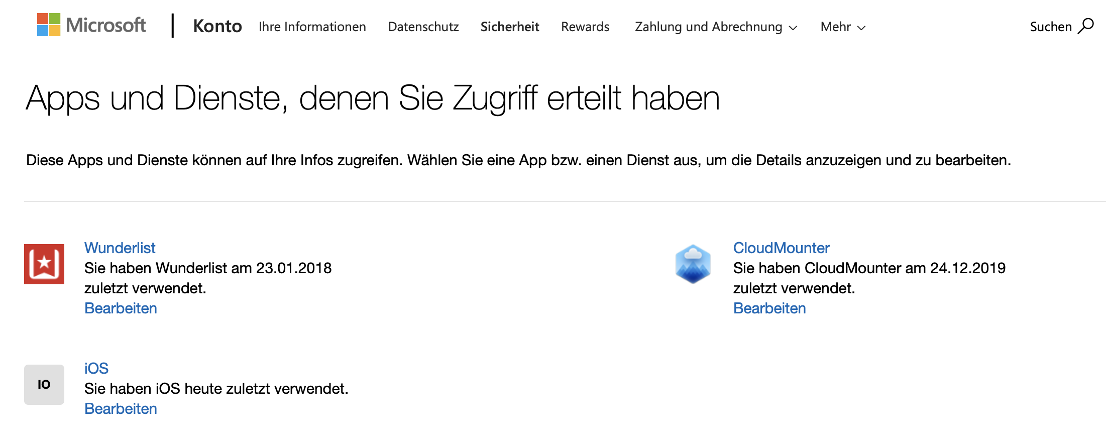Click text 'Sie haben iOS heute zuletzt verwendet.'
Image resolution: width=1106 pixels, height=446 pixels.
[x=216, y=388]
